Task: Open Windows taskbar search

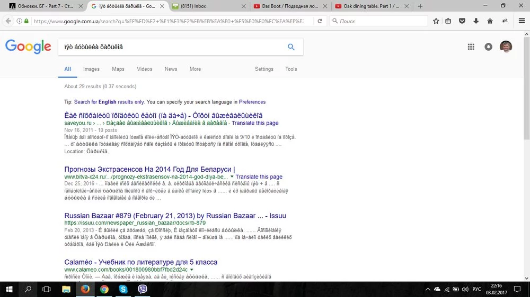Action: point(28,289)
